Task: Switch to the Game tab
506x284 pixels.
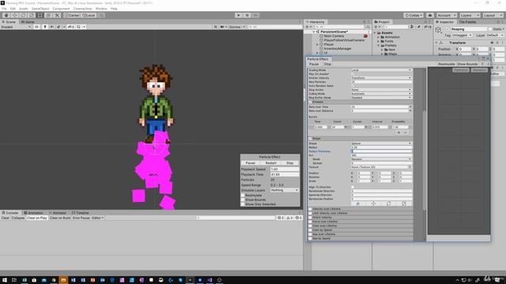Action: point(28,22)
